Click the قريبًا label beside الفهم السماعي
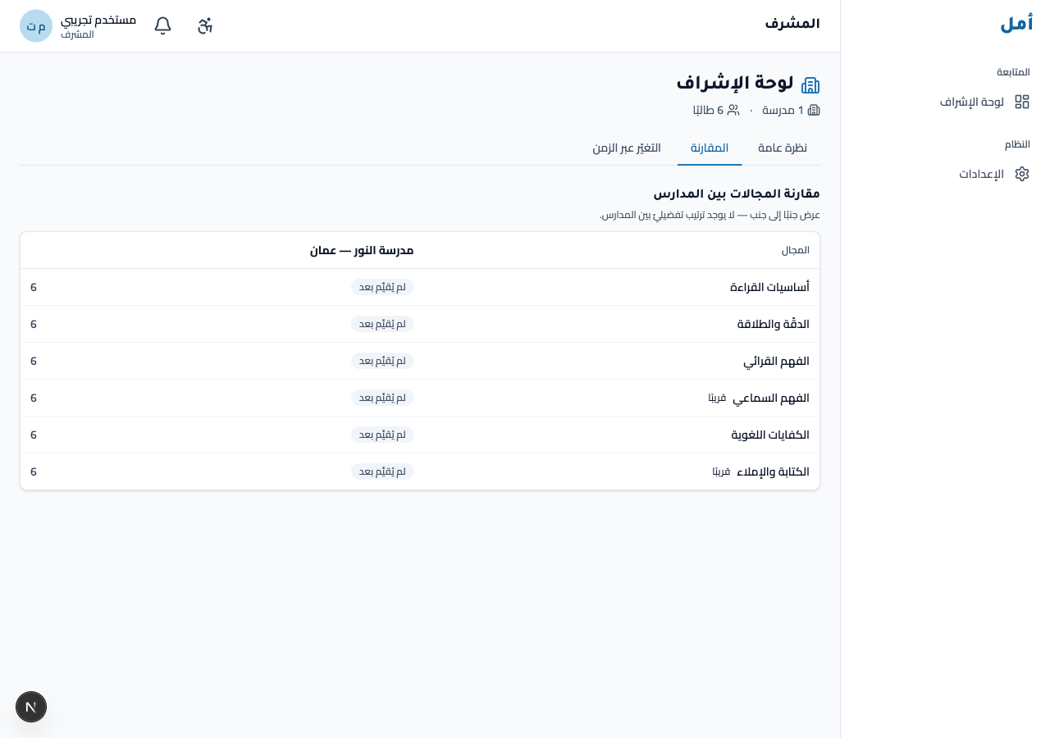 [x=718, y=398]
